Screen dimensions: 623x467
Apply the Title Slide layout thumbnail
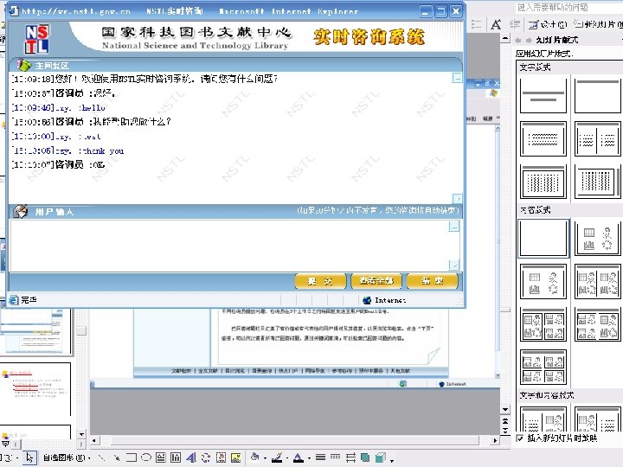point(543,95)
